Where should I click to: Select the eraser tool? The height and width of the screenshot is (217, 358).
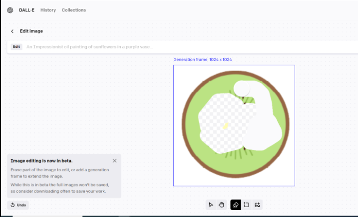tap(236, 205)
